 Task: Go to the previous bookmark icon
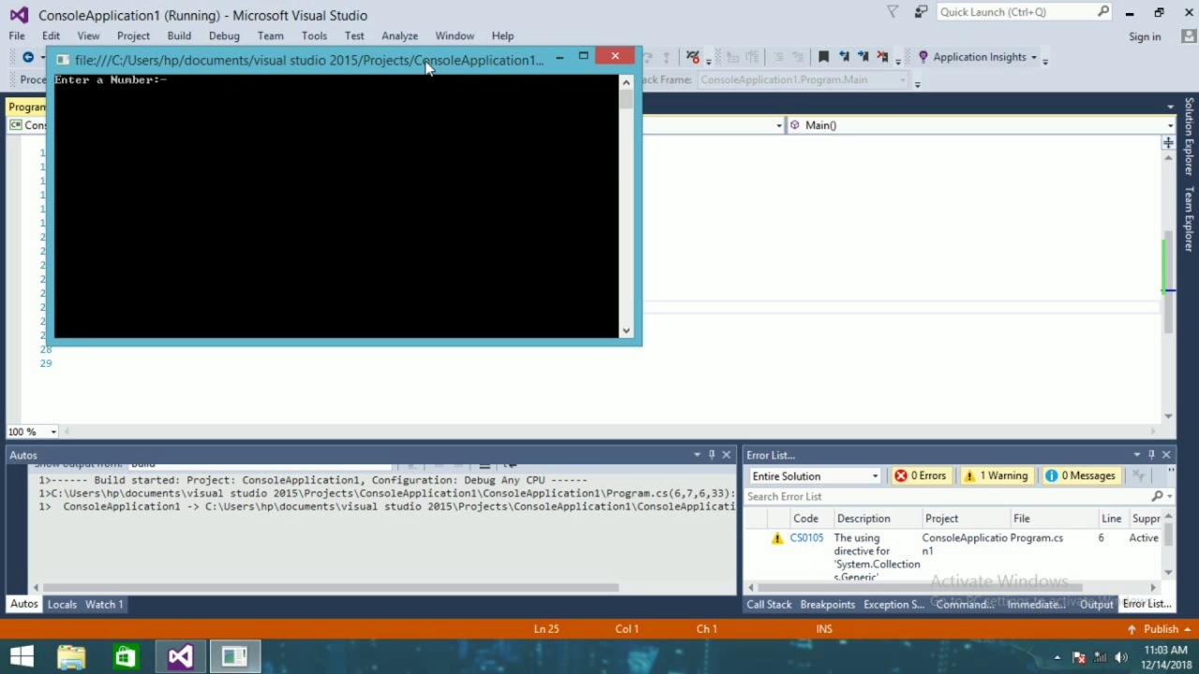click(x=843, y=57)
